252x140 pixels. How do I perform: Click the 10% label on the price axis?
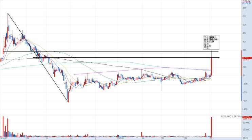(245, 67)
